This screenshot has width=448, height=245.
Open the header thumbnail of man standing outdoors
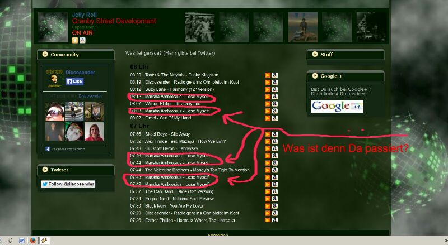[302, 27]
